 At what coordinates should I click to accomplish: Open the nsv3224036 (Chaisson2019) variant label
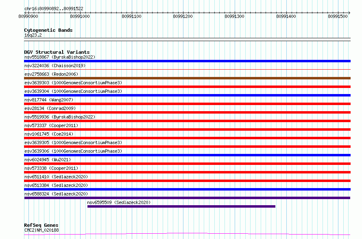tap(55, 66)
